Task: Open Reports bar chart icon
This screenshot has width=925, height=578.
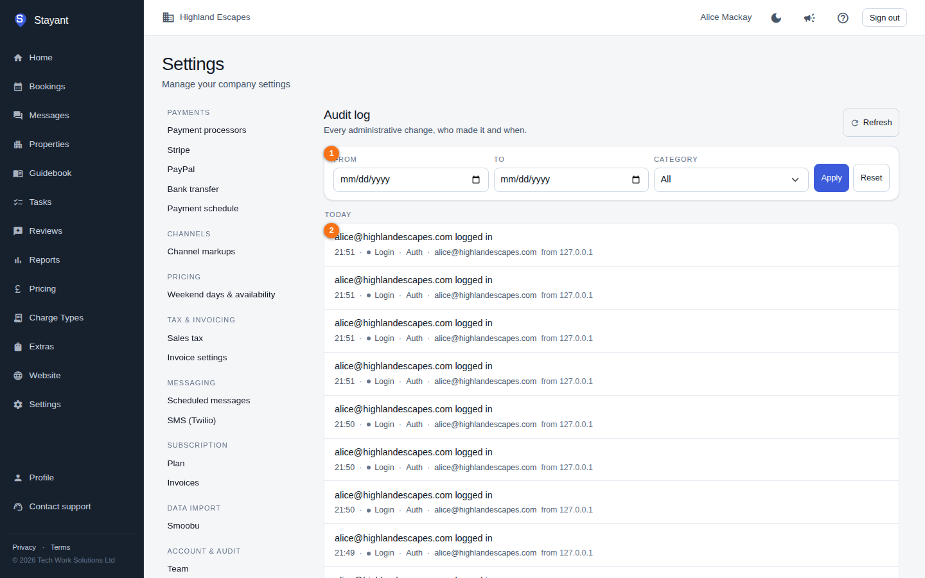Action: point(18,260)
